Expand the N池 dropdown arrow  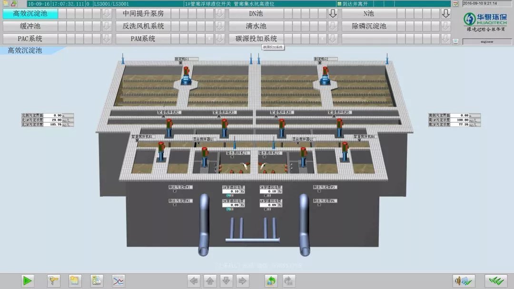(x=445, y=14)
